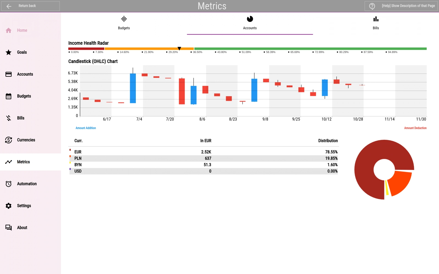Screen dimensions: 439x274
Task: Open Settings gear icon
Action: pos(9,206)
